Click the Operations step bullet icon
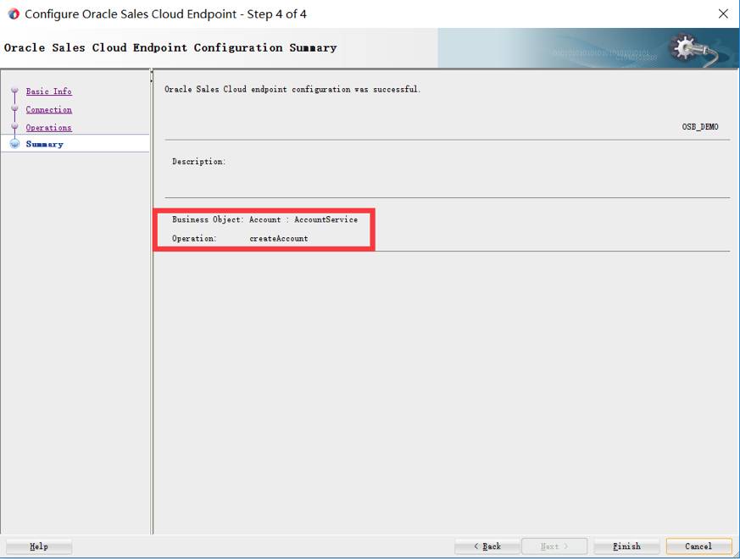Image resolution: width=740 pixels, height=559 pixels. [14, 126]
